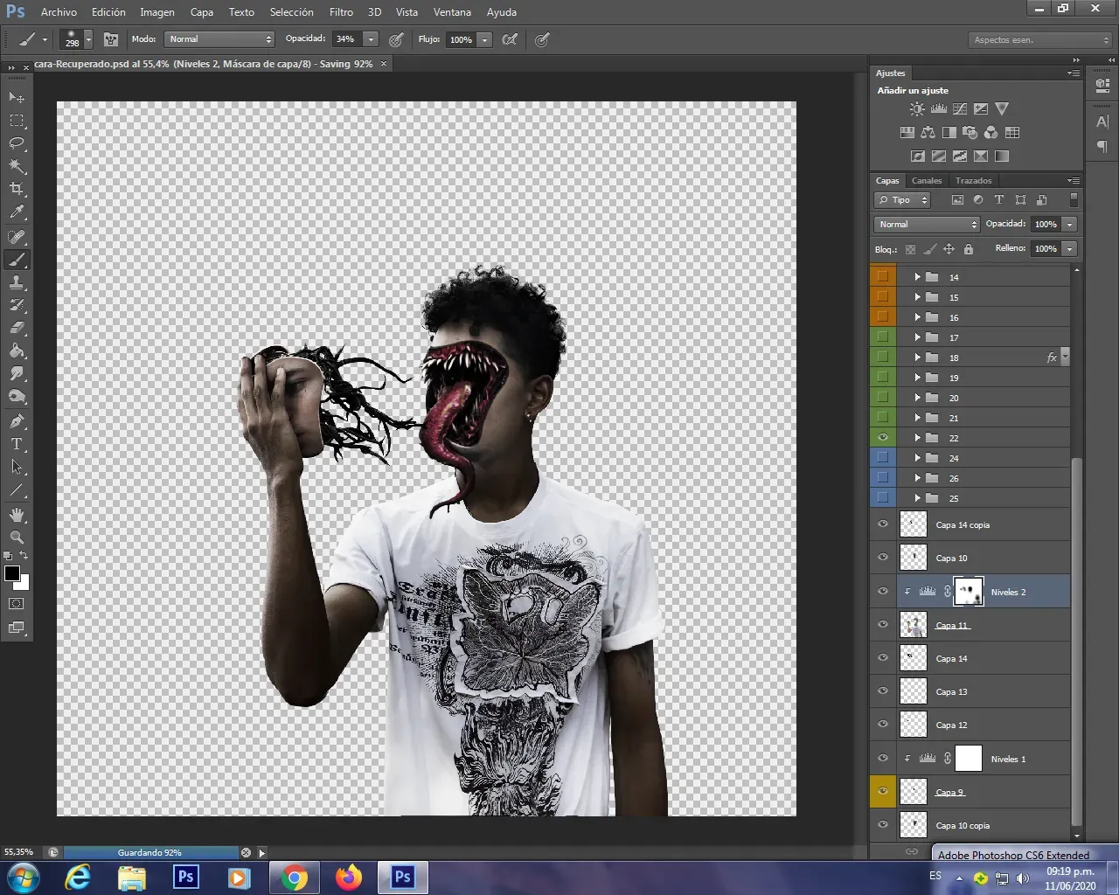
Task: Select the Magic Wand tool
Action: tap(17, 165)
